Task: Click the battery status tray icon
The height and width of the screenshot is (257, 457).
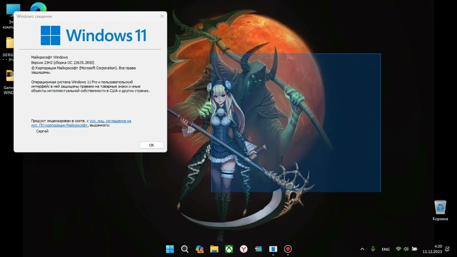Action: (x=415, y=249)
